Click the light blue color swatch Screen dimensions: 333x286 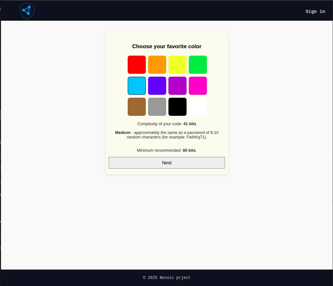pos(137,86)
